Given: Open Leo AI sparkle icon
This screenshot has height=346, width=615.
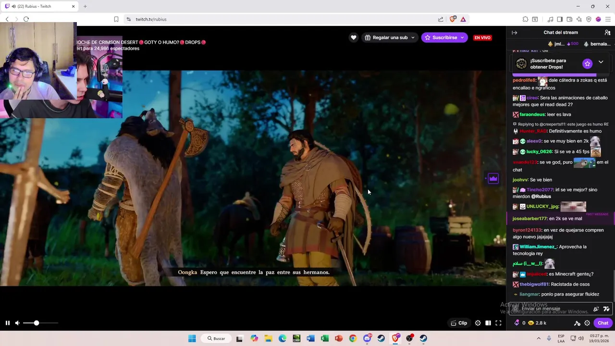Looking at the screenshot, I should coord(579,19).
